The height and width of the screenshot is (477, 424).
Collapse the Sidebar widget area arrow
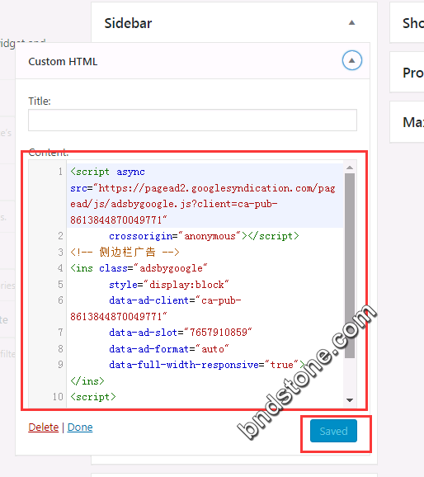pyautogui.click(x=351, y=22)
